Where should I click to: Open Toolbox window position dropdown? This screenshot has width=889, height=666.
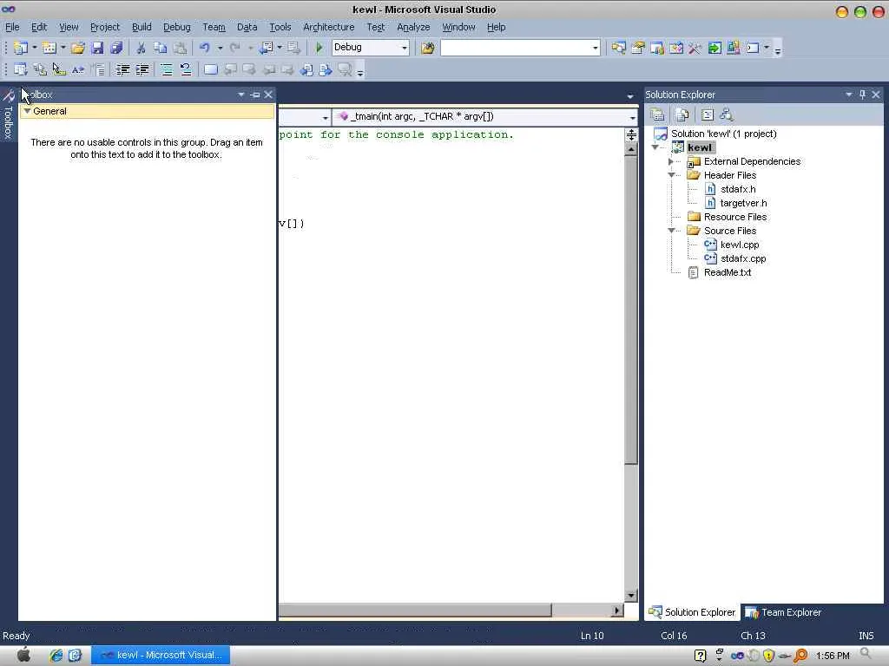tap(241, 95)
